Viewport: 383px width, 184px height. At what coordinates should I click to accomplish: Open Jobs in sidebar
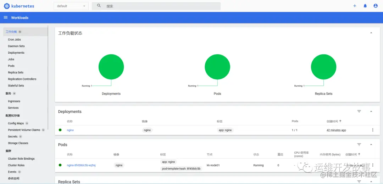point(11,59)
